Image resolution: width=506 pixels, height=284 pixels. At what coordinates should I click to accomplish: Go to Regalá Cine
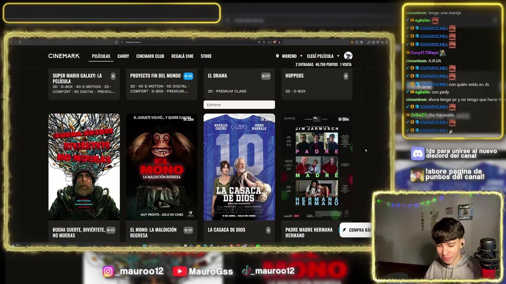(x=182, y=56)
